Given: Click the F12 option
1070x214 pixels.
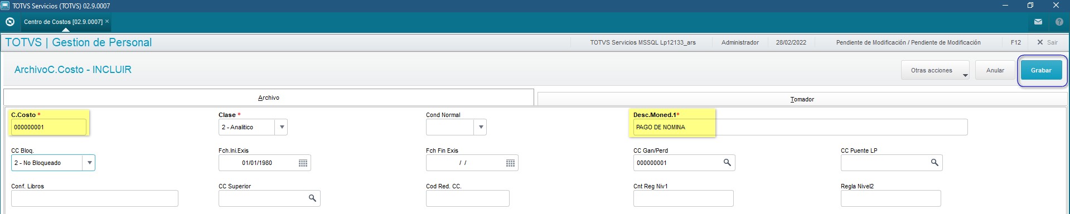Looking at the screenshot, I should 1016,42.
